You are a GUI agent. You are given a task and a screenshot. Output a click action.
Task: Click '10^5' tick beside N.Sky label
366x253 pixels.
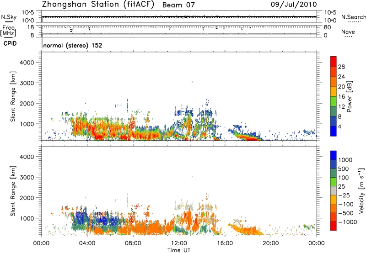pos(28,13)
